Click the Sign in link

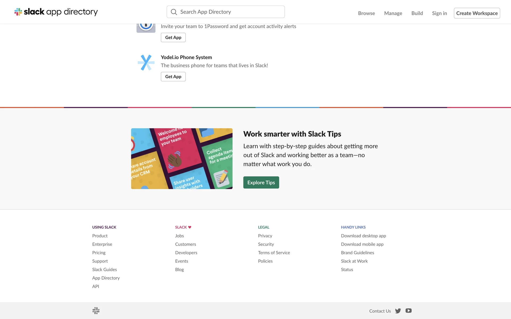coord(439,13)
